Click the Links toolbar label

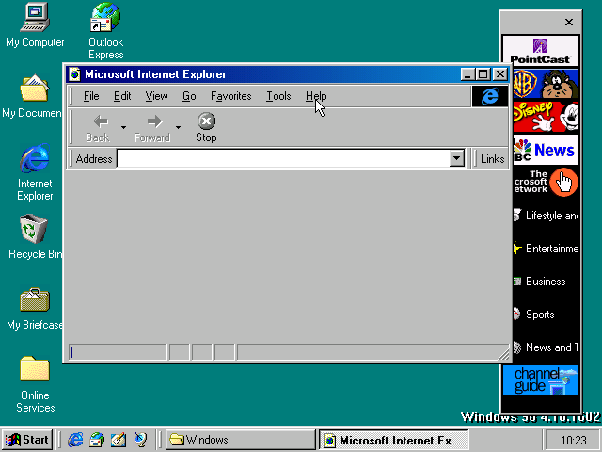tap(492, 159)
